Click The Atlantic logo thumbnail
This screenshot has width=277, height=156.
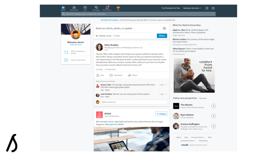click(176, 106)
